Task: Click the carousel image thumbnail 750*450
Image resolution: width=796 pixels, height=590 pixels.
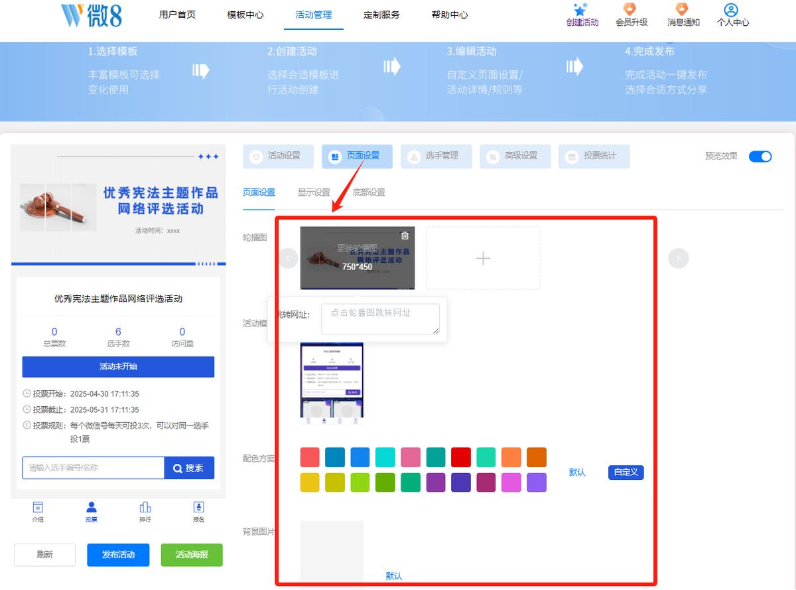Action: pyautogui.click(x=358, y=258)
